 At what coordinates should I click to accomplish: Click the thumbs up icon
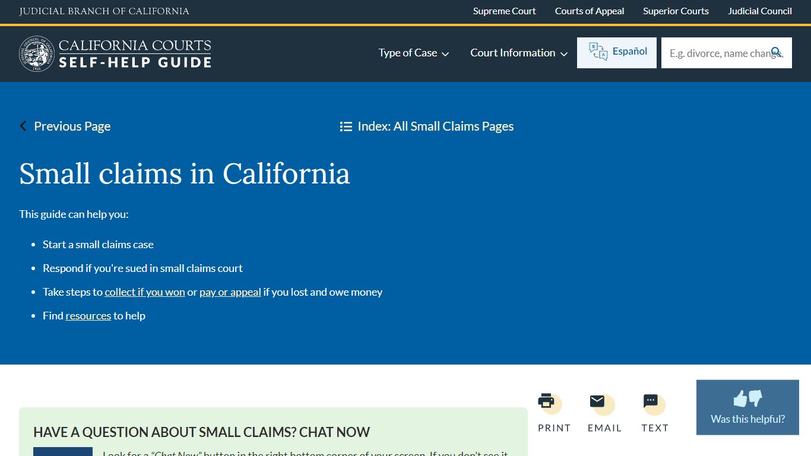(x=740, y=398)
